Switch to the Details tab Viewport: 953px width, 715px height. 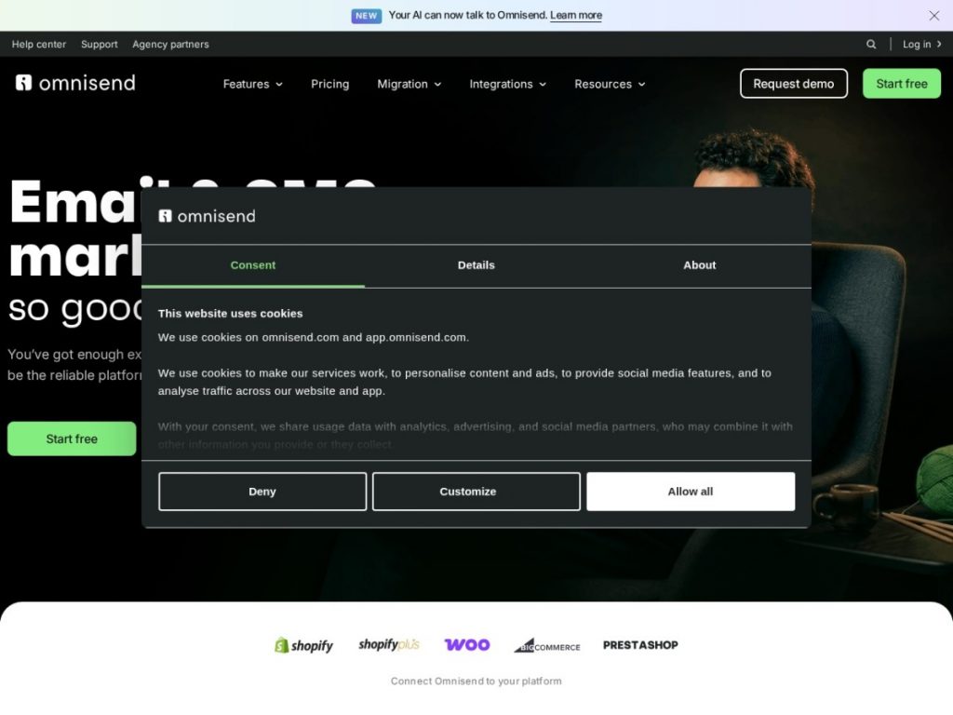(x=476, y=265)
